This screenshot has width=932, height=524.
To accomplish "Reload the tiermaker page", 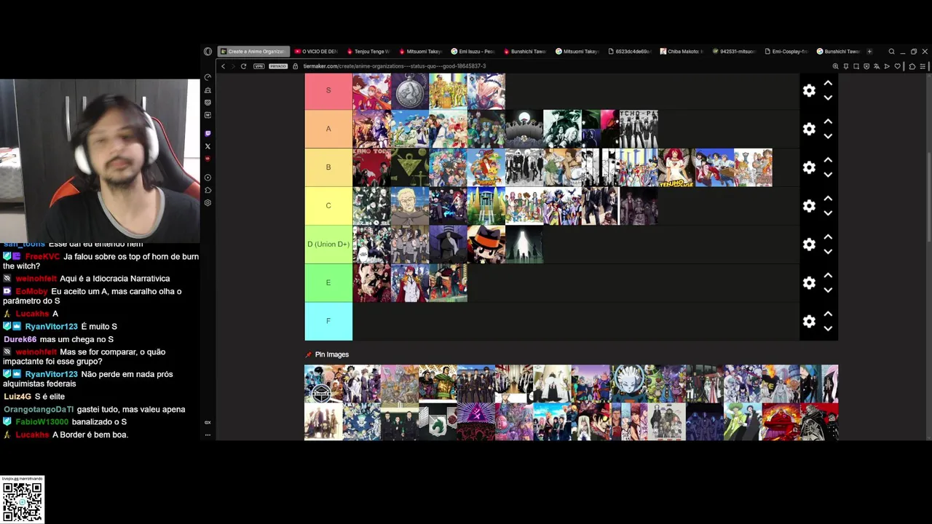I will (243, 66).
